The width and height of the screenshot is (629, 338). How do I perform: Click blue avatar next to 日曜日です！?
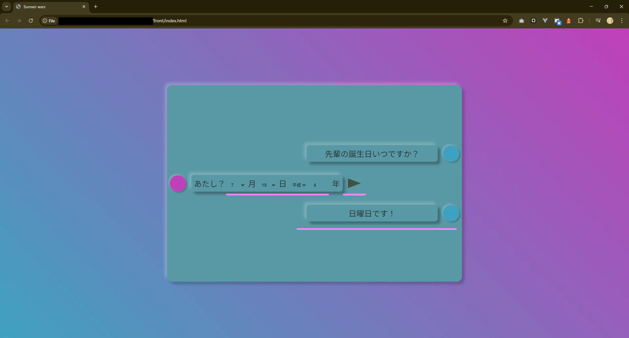tap(451, 213)
